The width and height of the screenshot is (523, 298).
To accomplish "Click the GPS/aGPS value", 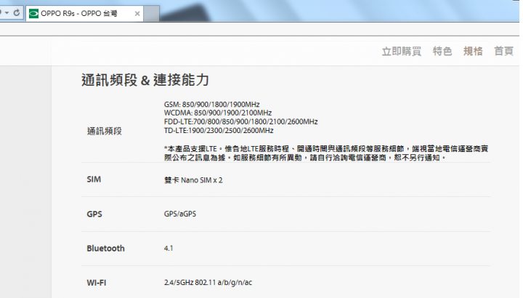I will coord(180,214).
